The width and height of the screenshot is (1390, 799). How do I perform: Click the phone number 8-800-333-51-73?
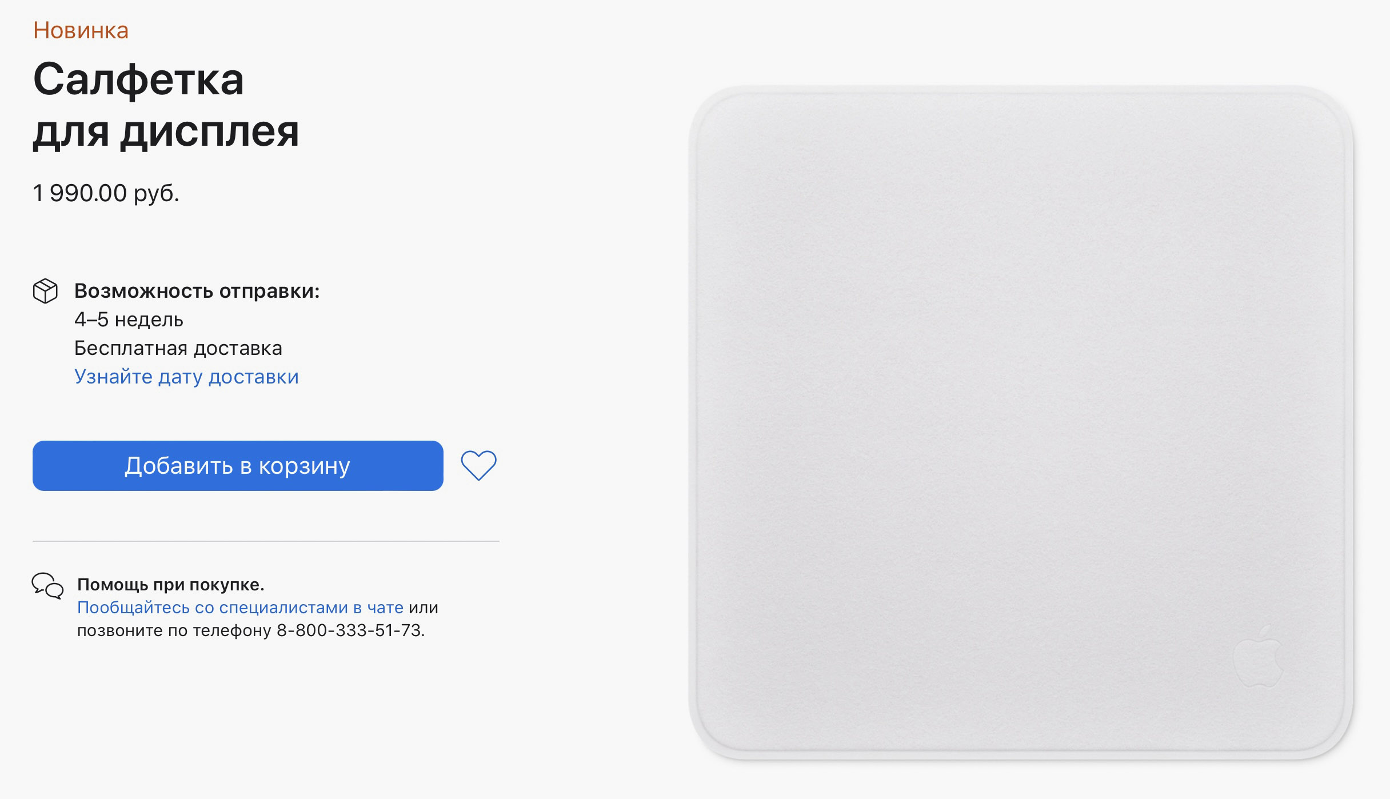(350, 630)
